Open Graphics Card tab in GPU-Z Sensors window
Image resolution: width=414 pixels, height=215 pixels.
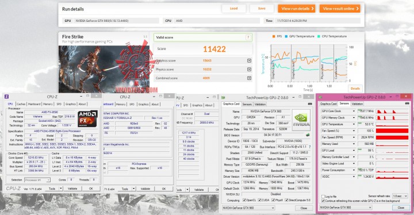[328, 104]
